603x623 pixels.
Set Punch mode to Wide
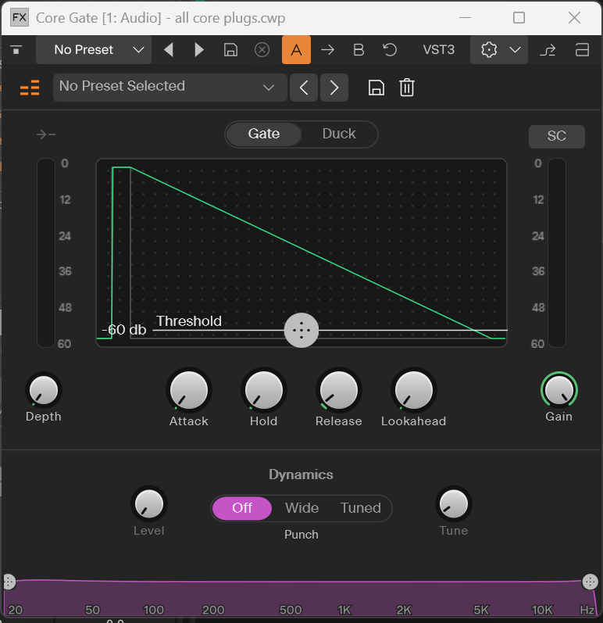tap(301, 508)
